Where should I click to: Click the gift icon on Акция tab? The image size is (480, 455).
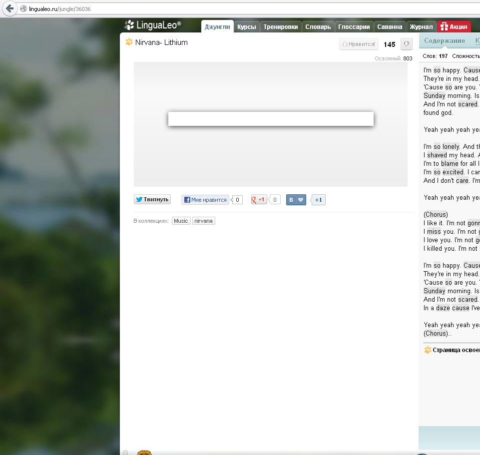point(444,26)
